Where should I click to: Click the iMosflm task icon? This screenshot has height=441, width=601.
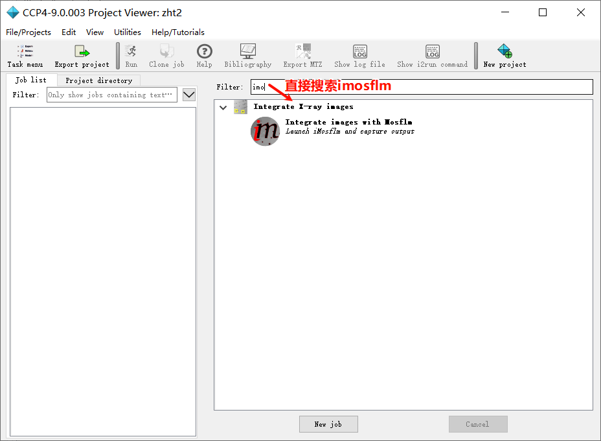tap(266, 131)
